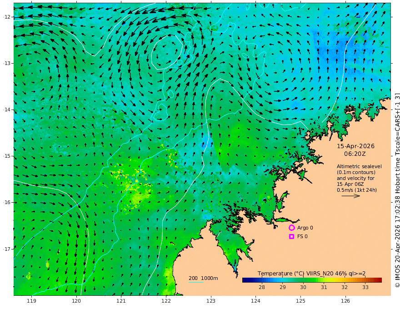This screenshot has height=309, width=400.
Task: Click the Temperature VIIRS_N20 title text
Action: pyautogui.click(x=311, y=274)
